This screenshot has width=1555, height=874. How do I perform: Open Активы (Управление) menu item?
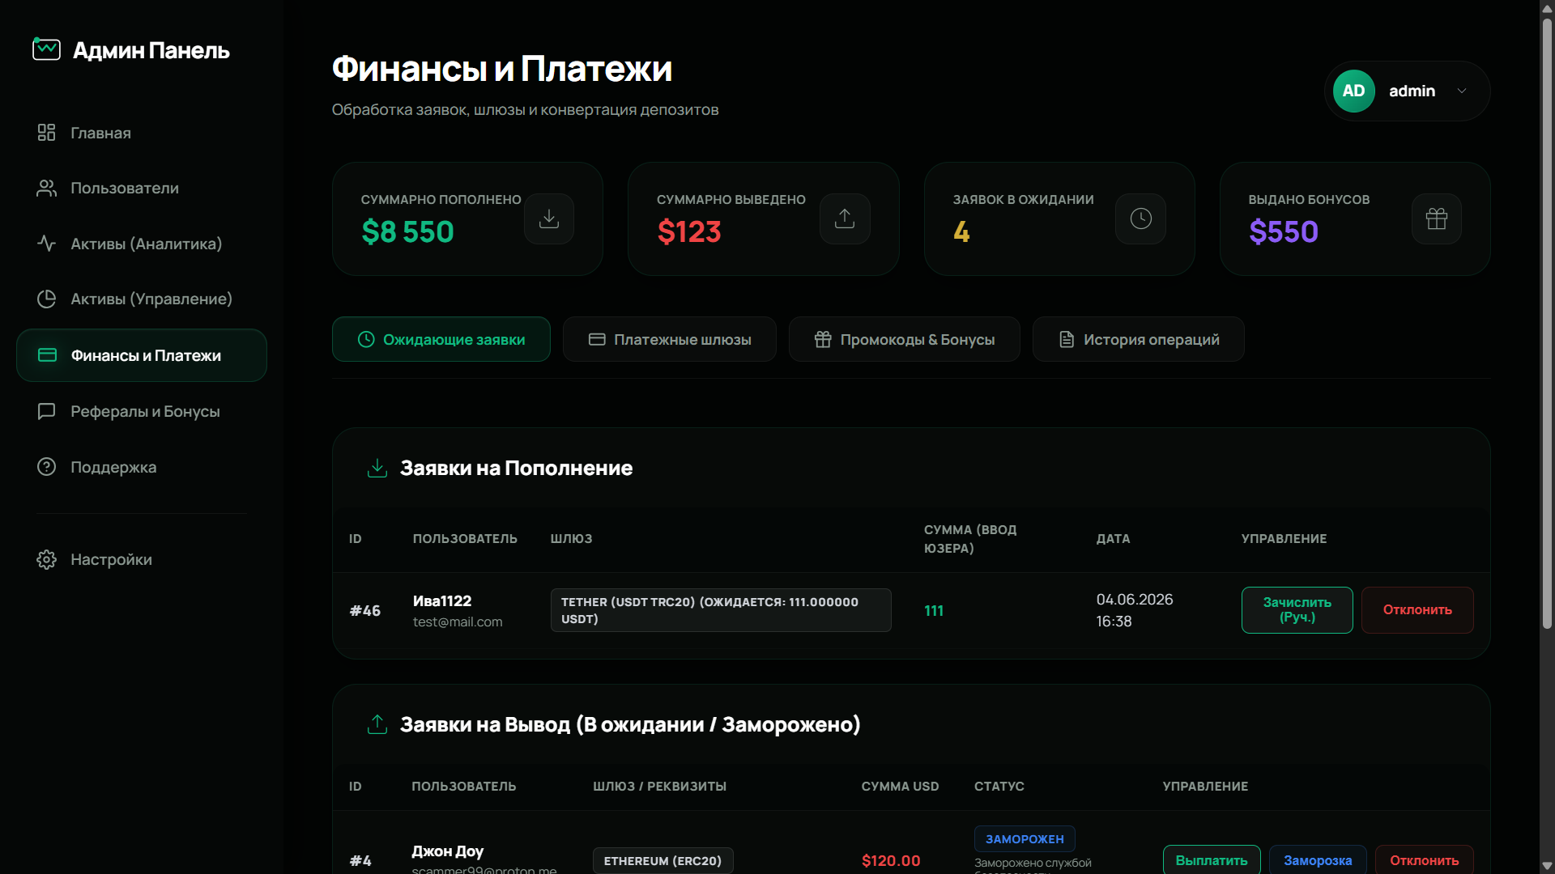click(142, 299)
